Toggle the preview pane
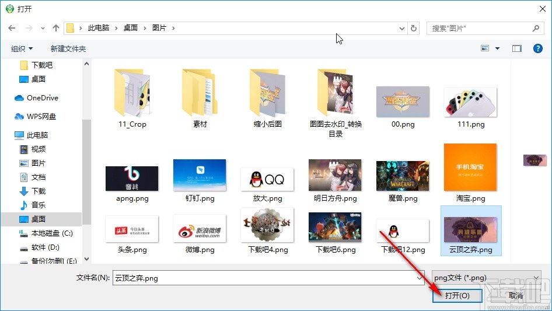Viewport: 552px width, 311px height. (517, 48)
